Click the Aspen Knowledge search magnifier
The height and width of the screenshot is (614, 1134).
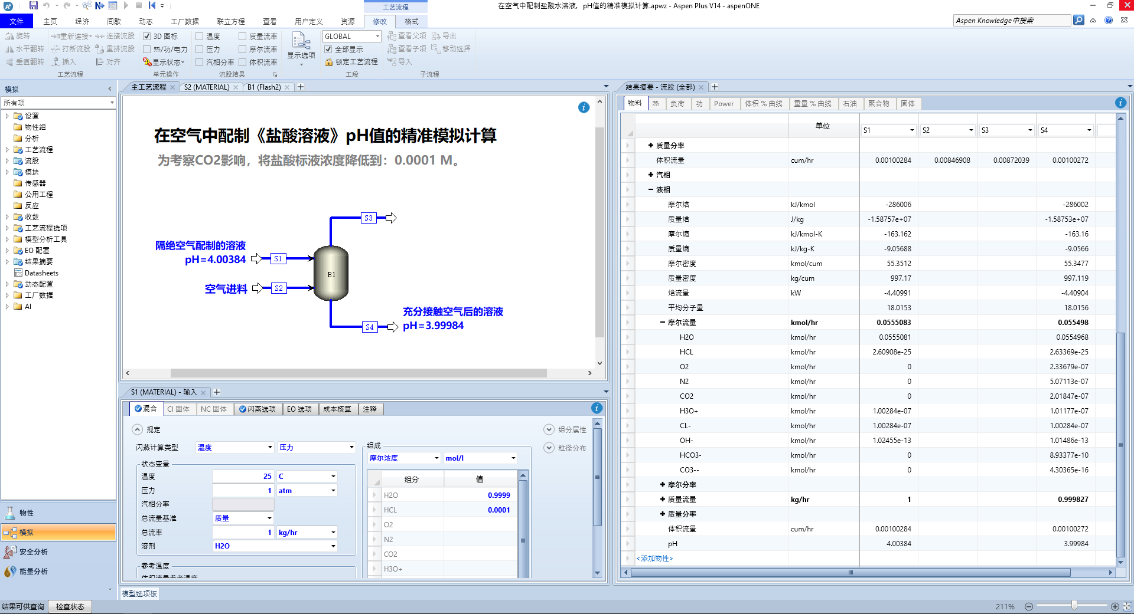1078,20
